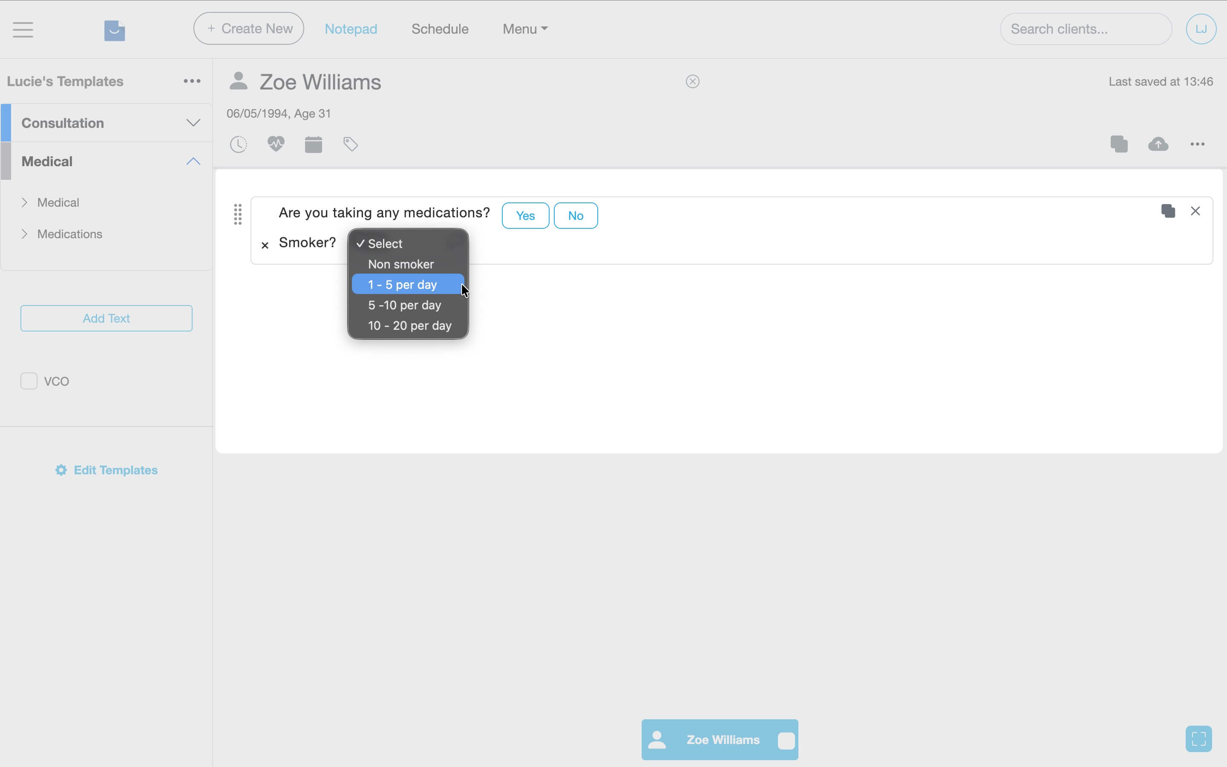Answer Yes to taking any medications

pyautogui.click(x=525, y=215)
